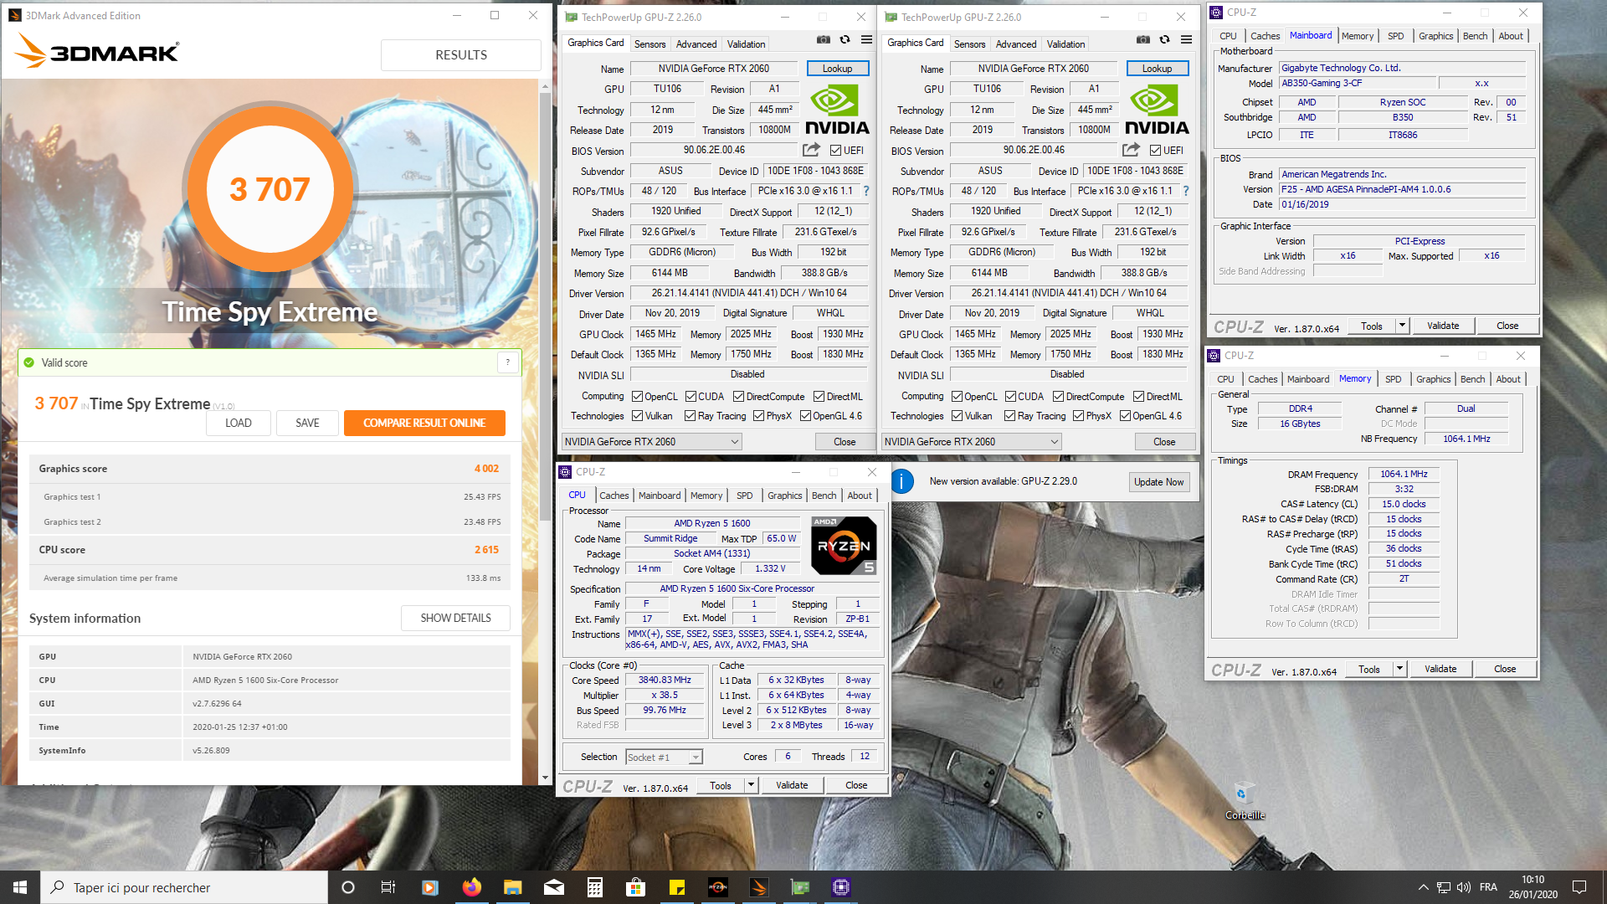Click the BIOS share/export icon in right GPU-Z window
The width and height of the screenshot is (1607, 904).
(1131, 150)
